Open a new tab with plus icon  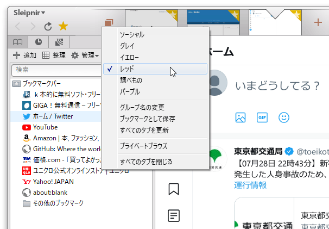tap(318, 22)
